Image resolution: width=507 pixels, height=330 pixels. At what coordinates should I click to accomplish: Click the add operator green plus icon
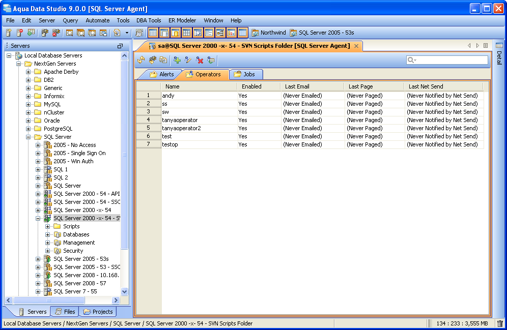(x=177, y=60)
